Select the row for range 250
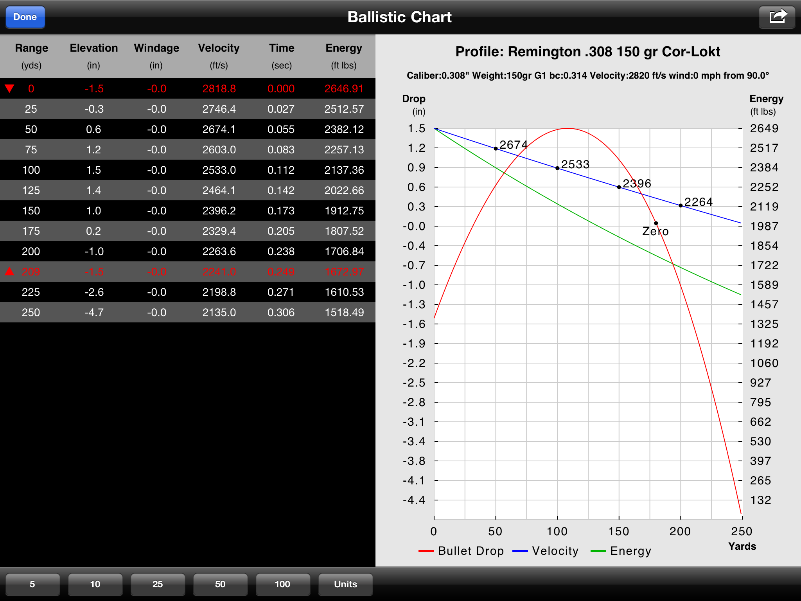 pos(188,312)
